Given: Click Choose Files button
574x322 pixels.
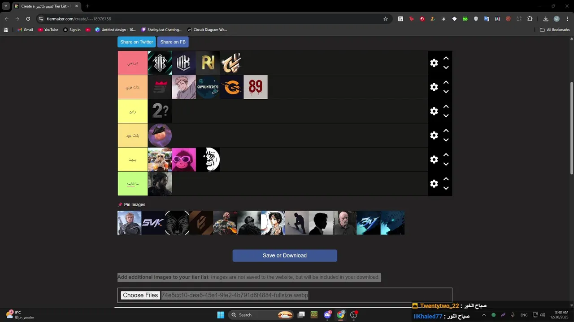Looking at the screenshot, I should [140, 295].
